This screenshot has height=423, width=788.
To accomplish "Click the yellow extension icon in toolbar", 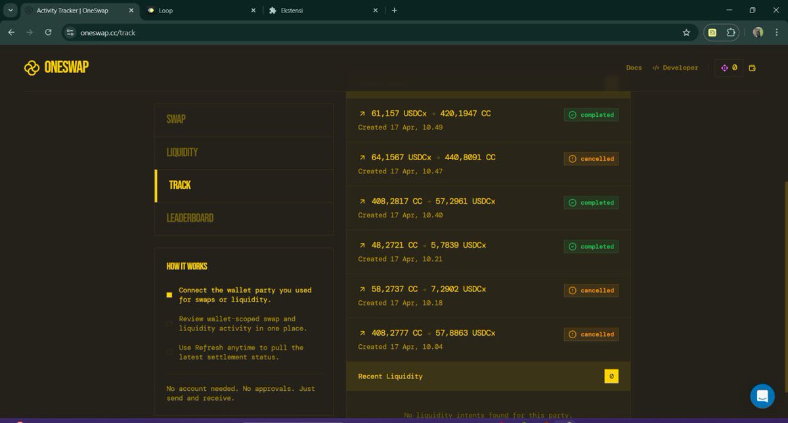I will point(712,32).
